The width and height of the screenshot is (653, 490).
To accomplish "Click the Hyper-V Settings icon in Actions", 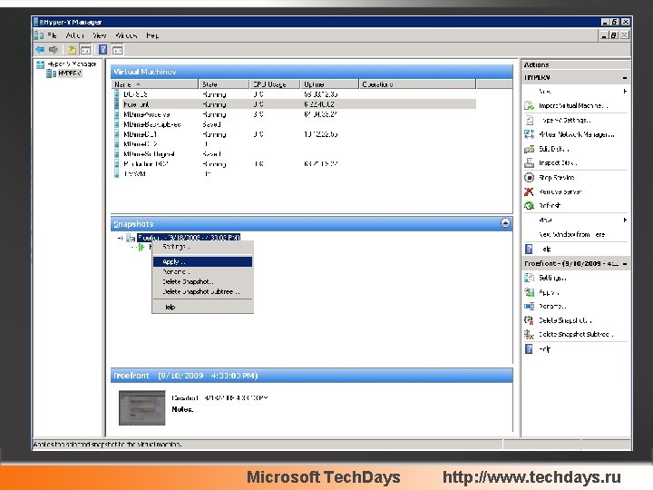I will 529,120.
